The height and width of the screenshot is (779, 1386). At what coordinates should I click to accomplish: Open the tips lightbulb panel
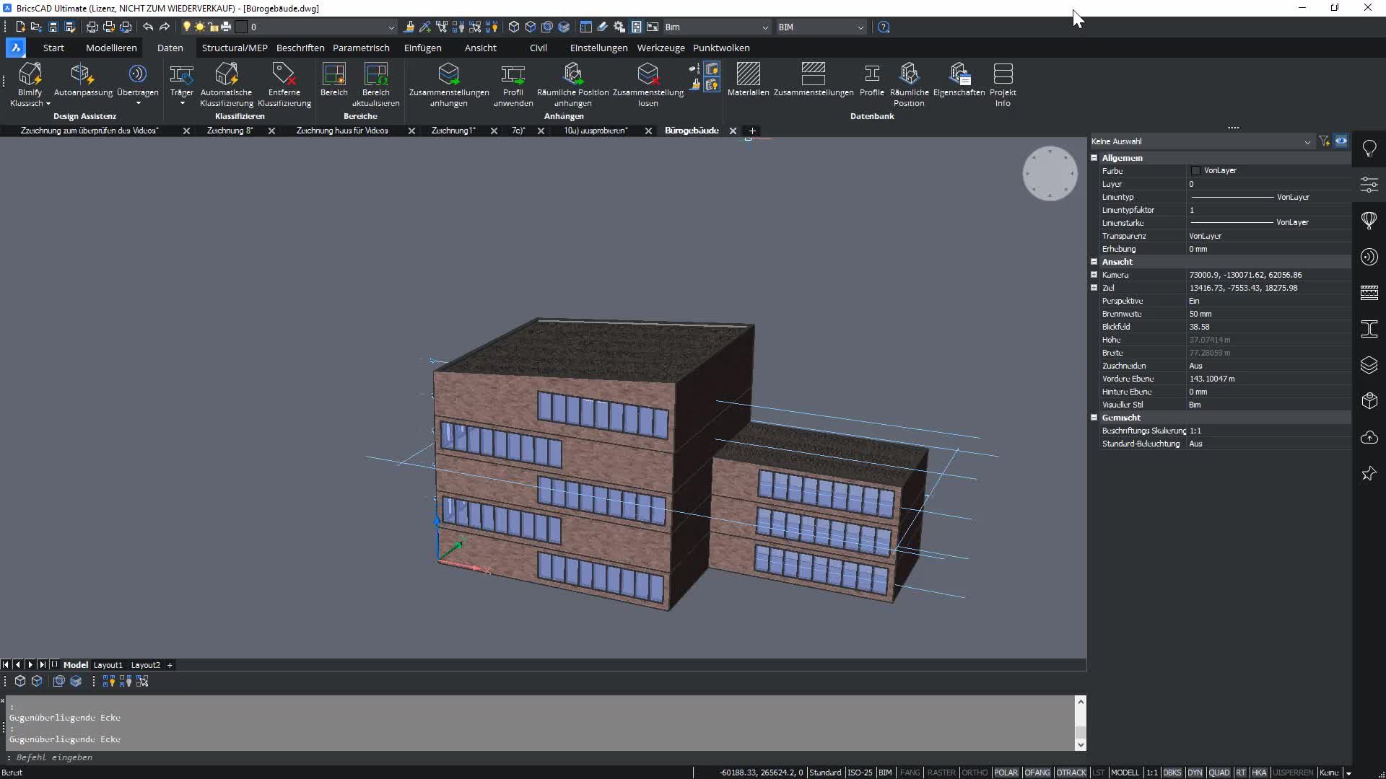point(1369,149)
